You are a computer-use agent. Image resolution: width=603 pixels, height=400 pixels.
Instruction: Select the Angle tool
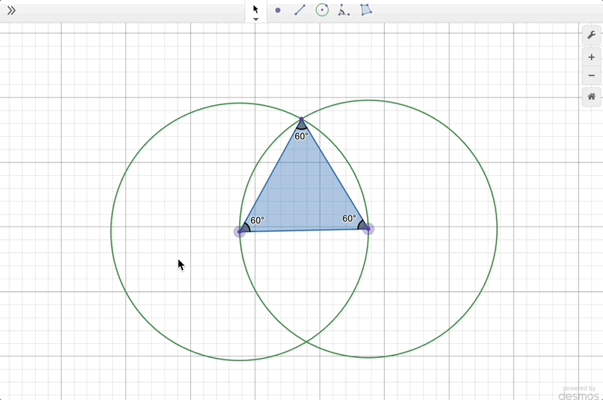tap(344, 11)
